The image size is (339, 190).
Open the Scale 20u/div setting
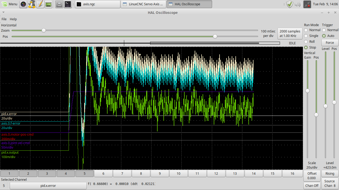312,165
